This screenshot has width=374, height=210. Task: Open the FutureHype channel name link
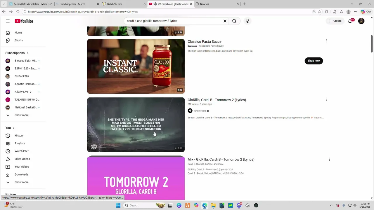[x=200, y=111]
